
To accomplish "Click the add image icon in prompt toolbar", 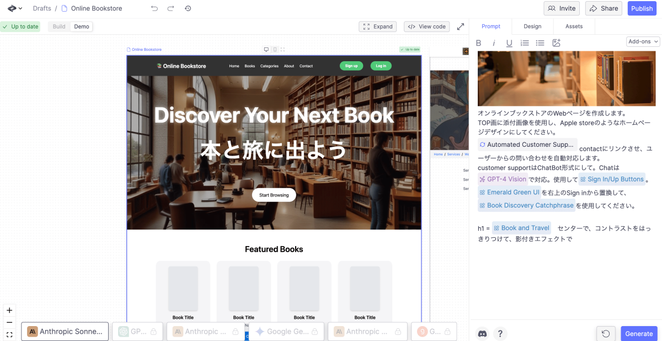I will pos(556,43).
